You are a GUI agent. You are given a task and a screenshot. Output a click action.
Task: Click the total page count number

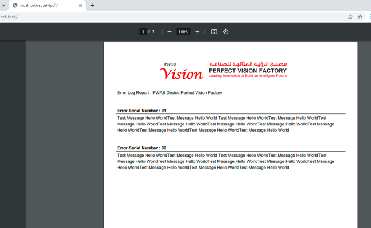pyautogui.click(x=154, y=32)
